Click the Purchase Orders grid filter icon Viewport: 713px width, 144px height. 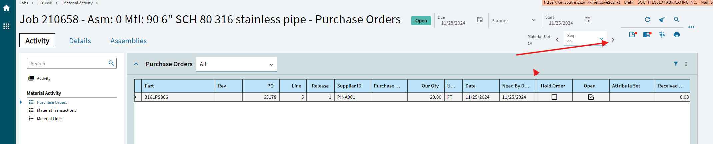pyautogui.click(x=676, y=64)
